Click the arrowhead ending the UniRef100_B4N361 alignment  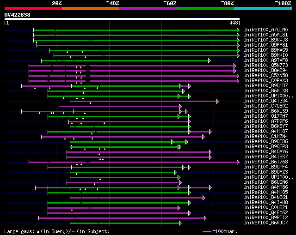203,198
